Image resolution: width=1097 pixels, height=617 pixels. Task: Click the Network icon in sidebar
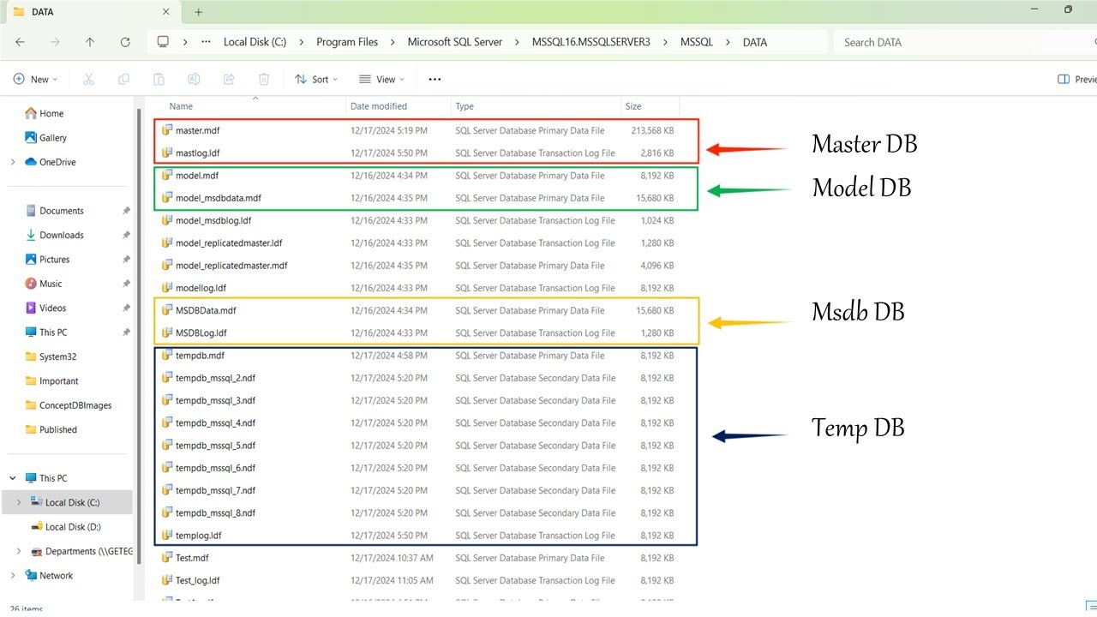tap(31, 575)
